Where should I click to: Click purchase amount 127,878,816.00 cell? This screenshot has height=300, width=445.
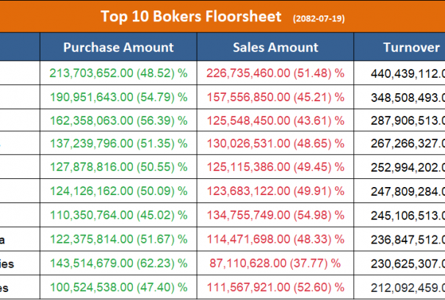118,168
